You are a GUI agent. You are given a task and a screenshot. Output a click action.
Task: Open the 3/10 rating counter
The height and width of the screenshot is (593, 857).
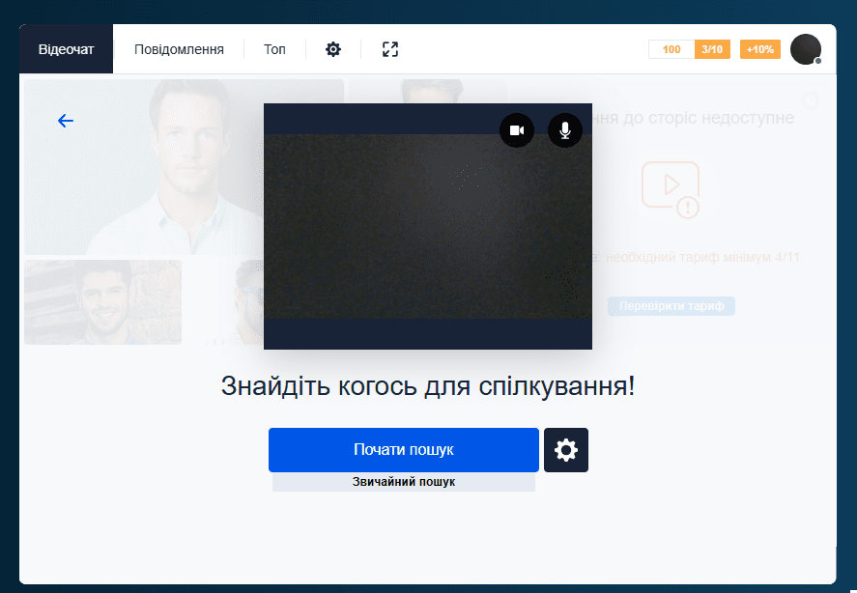(712, 48)
